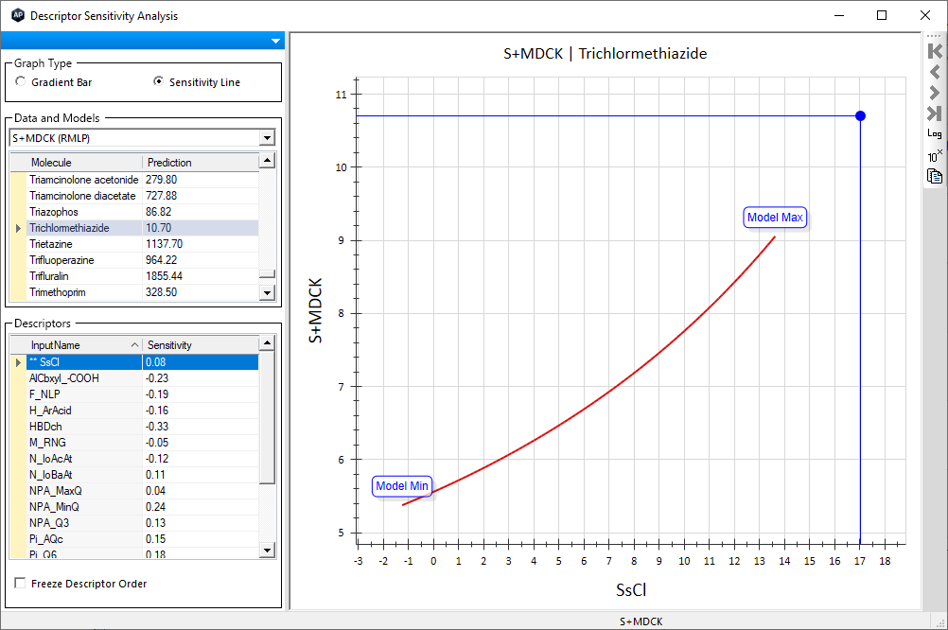Select the Triazophos molecule row
The width and height of the screenshot is (948, 630).
click(x=143, y=212)
